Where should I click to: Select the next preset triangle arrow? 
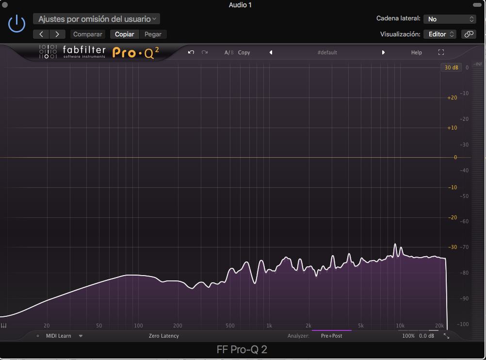click(383, 52)
